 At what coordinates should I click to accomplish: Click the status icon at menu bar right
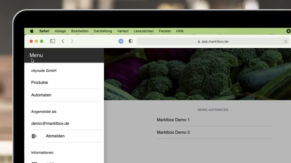pos(288,31)
